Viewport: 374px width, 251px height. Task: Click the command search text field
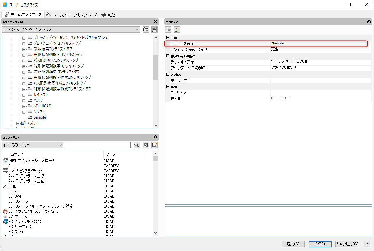coord(98,145)
